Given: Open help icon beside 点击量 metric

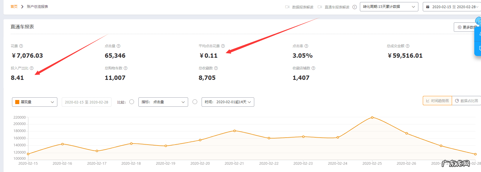Looking at the screenshot, I should pos(118,46).
